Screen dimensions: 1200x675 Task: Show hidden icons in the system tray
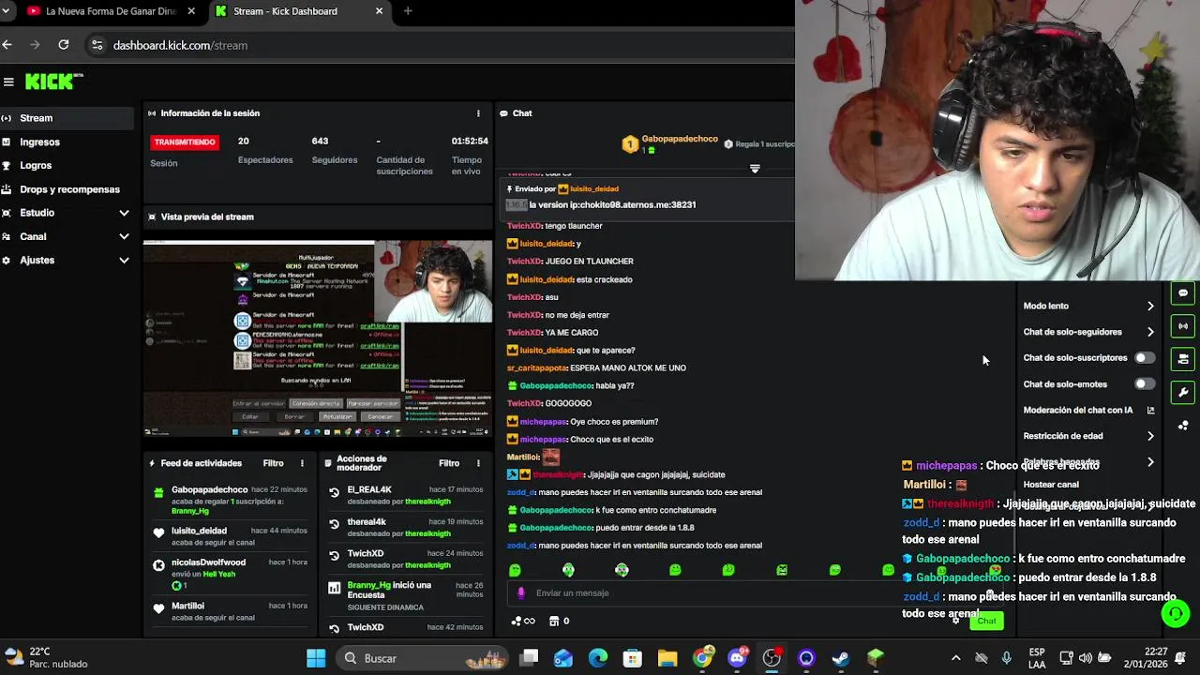[x=955, y=658]
